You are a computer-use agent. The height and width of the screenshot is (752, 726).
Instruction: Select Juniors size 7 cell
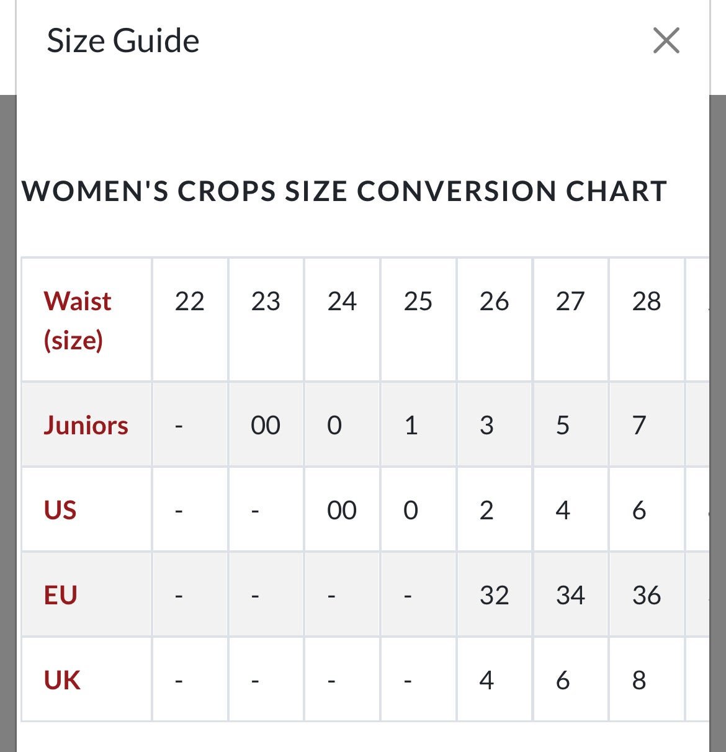pos(647,425)
